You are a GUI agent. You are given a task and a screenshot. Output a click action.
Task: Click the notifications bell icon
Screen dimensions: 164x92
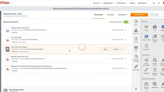tap(159, 3)
